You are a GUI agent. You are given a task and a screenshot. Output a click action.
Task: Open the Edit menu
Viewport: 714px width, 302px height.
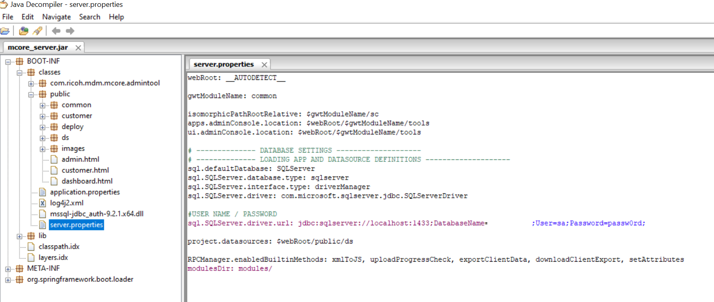[x=27, y=17]
